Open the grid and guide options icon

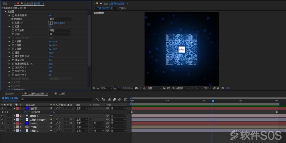(115, 88)
